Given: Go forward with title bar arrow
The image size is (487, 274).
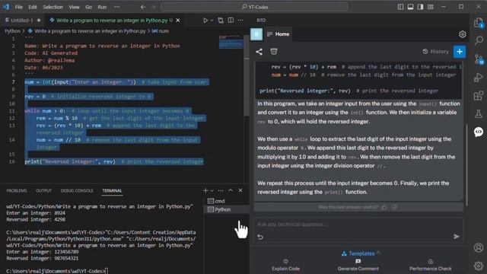Looking at the screenshot, I should click(x=154, y=7).
